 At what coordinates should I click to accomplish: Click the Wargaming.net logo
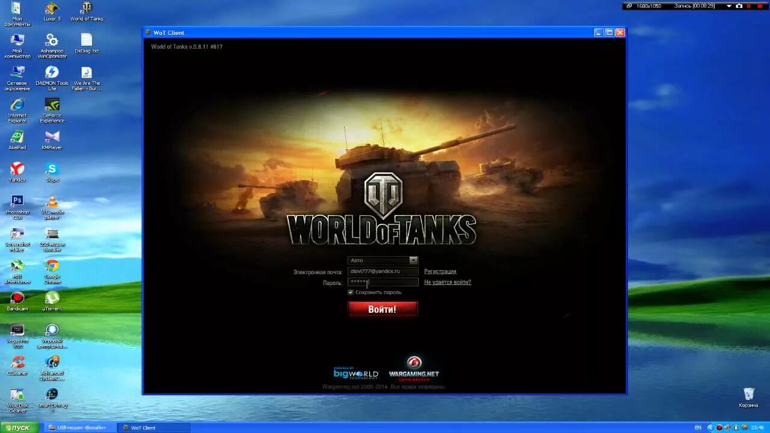coord(414,369)
